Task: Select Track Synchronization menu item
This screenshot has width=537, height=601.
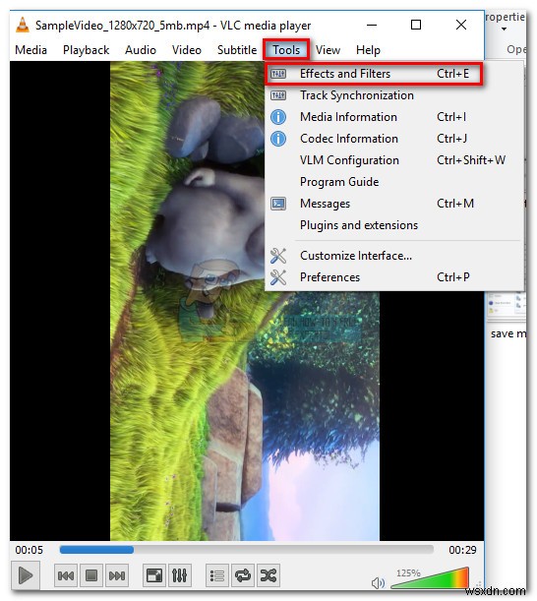Action: coord(393,95)
